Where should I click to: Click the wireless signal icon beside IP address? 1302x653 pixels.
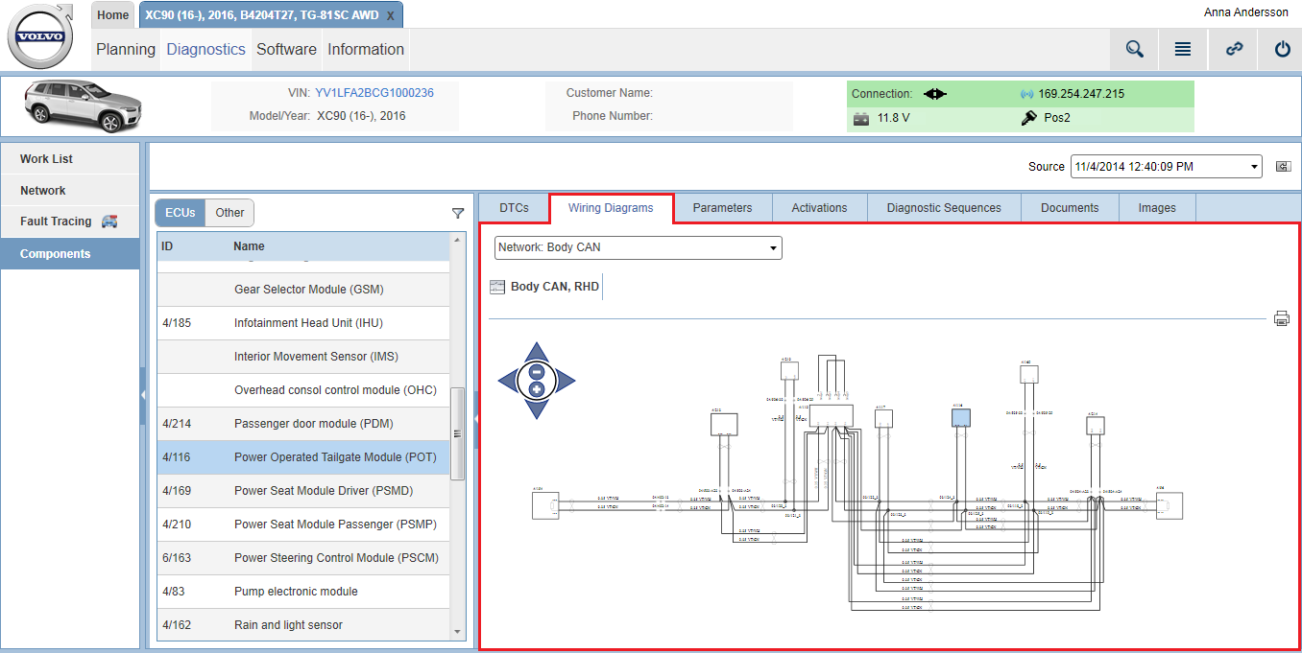pyautogui.click(x=1026, y=94)
